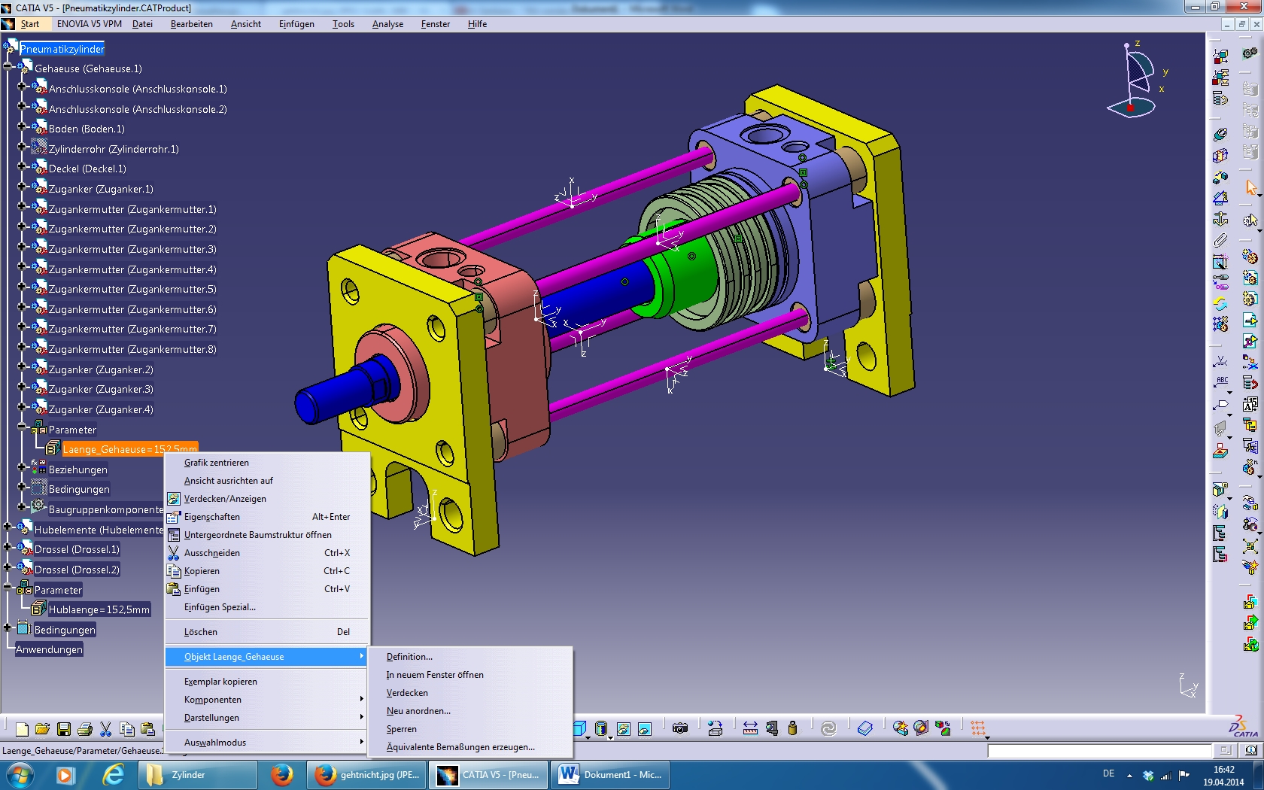The image size is (1264, 790).
Task: Choose Eigenschaften in context menu
Action: (x=267, y=517)
